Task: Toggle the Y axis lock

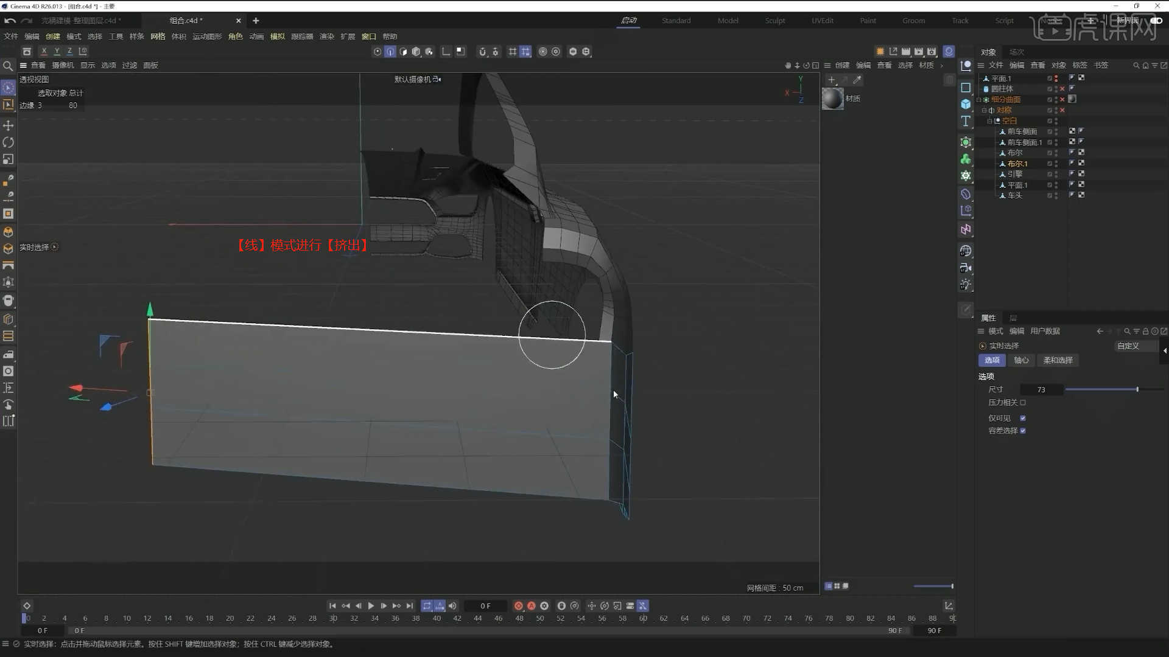Action: (x=57, y=52)
